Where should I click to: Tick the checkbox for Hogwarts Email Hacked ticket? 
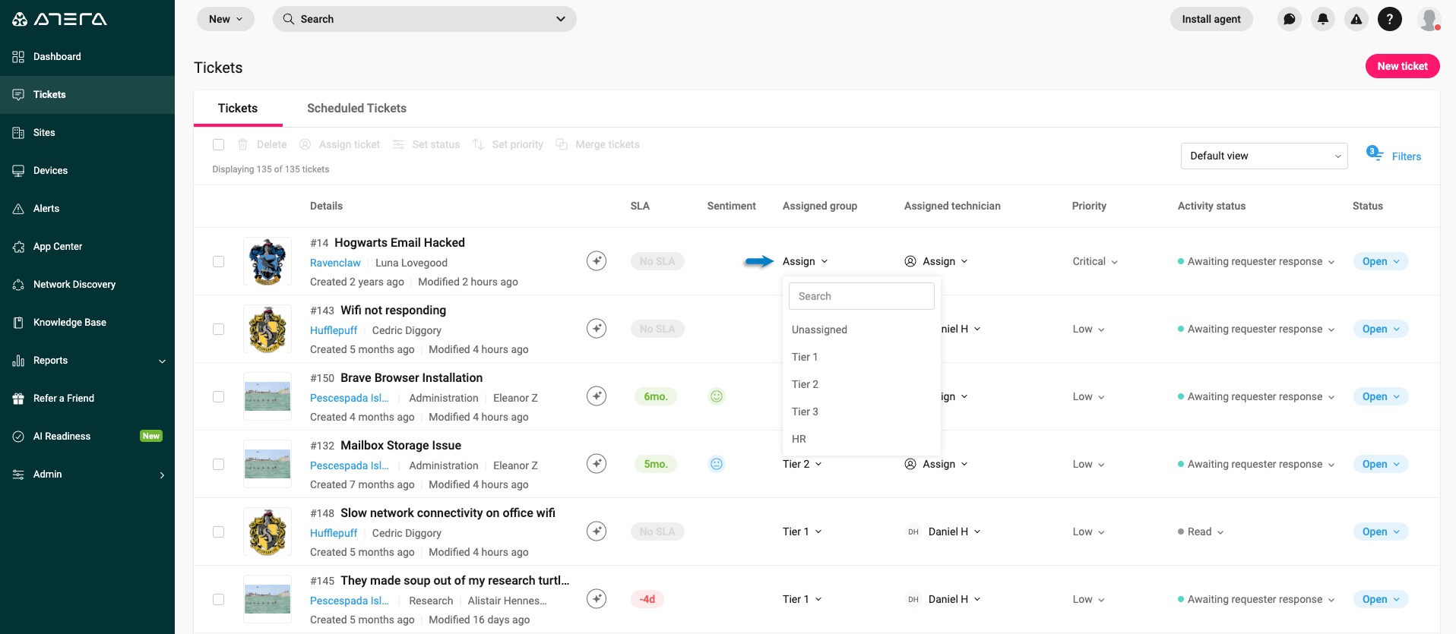pyautogui.click(x=219, y=261)
